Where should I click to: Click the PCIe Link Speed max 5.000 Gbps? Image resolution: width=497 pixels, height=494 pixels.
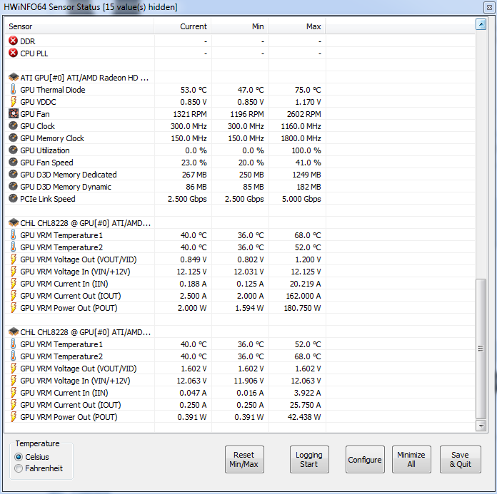tap(301, 199)
